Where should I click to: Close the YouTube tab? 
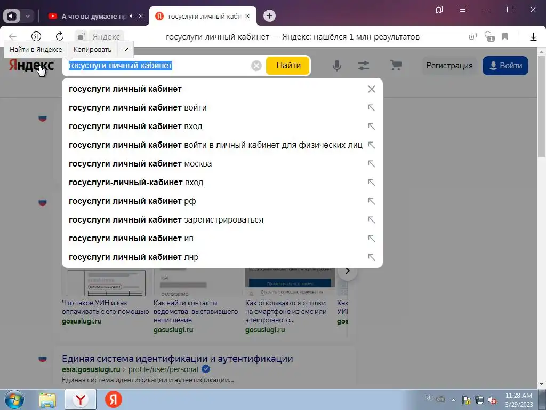pos(141,16)
